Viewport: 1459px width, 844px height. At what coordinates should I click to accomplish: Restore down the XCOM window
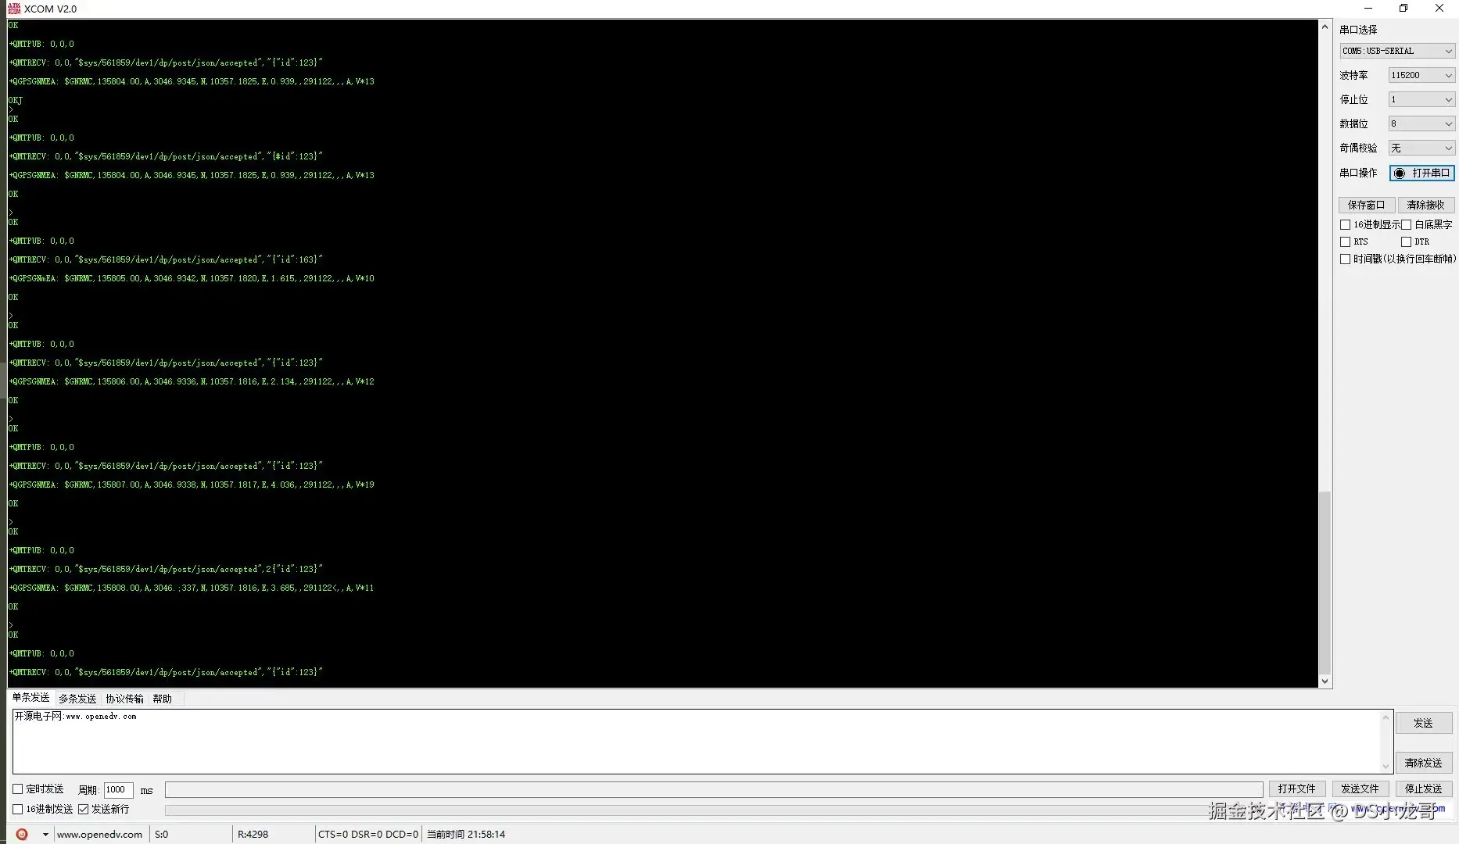(1403, 9)
